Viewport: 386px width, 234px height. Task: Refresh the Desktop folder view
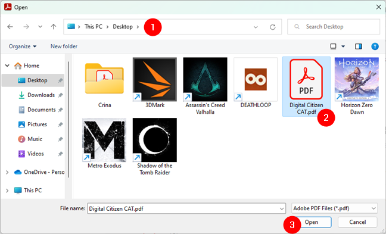(x=272, y=27)
